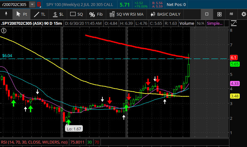Click the All charts icon
Screen dimensions: 247x147
231,14
